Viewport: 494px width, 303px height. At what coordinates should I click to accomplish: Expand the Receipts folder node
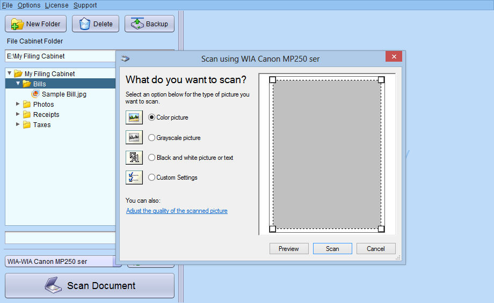(18, 114)
